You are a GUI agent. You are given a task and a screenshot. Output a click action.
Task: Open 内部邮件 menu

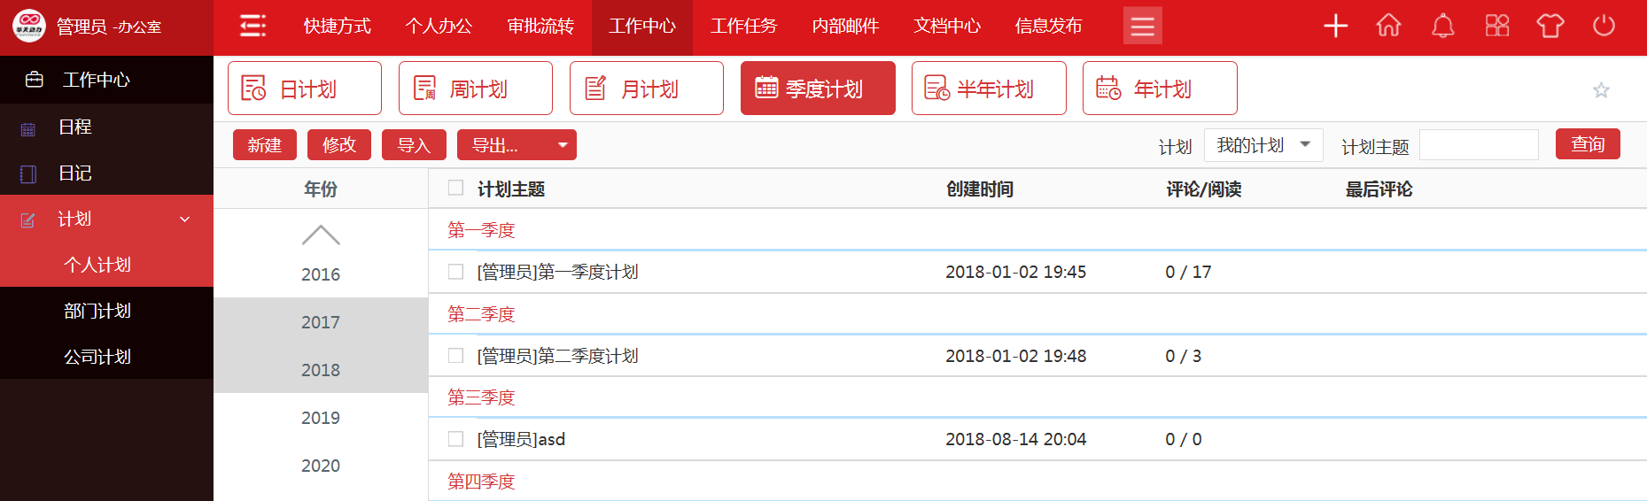845,27
